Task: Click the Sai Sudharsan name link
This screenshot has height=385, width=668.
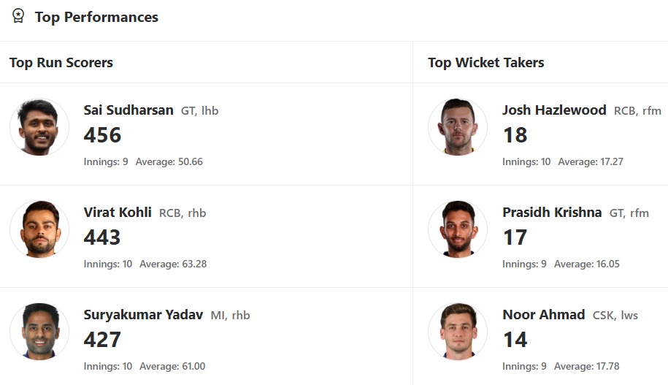Action: [x=128, y=110]
